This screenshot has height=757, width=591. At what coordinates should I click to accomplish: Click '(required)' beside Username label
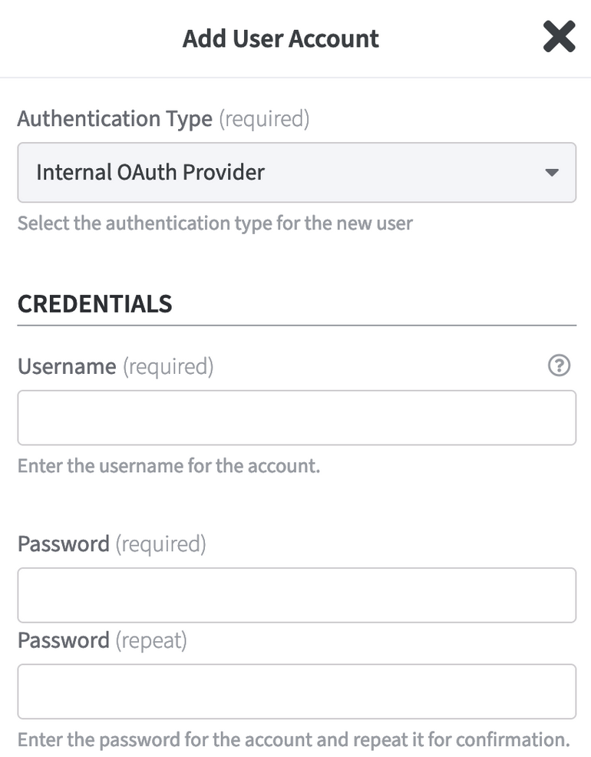point(168,366)
